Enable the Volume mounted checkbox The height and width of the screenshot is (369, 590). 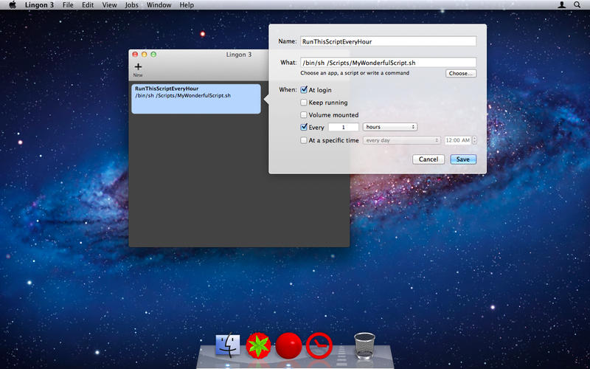(304, 115)
